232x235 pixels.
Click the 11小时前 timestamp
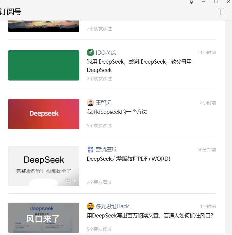[x=207, y=53]
